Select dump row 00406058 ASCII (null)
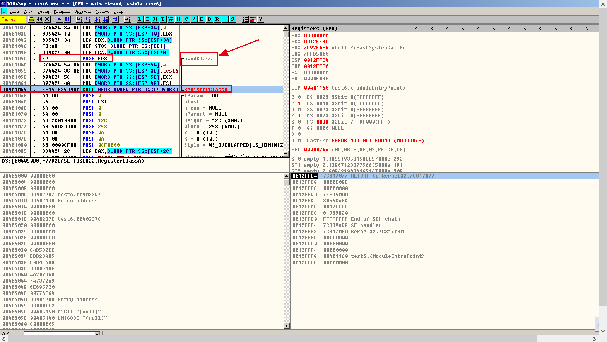This screenshot has width=607, height=342. coord(142,312)
